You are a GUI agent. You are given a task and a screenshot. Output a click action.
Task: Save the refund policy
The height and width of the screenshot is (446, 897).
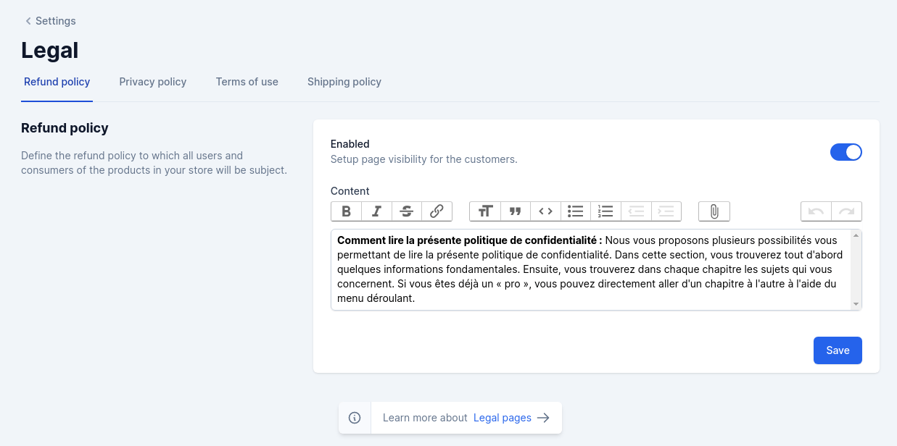[x=838, y=350]
